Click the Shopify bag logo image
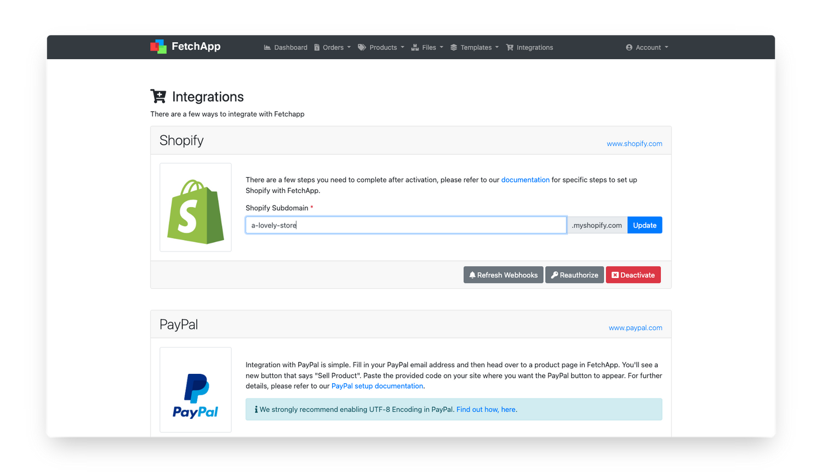 tap(196, 211)
